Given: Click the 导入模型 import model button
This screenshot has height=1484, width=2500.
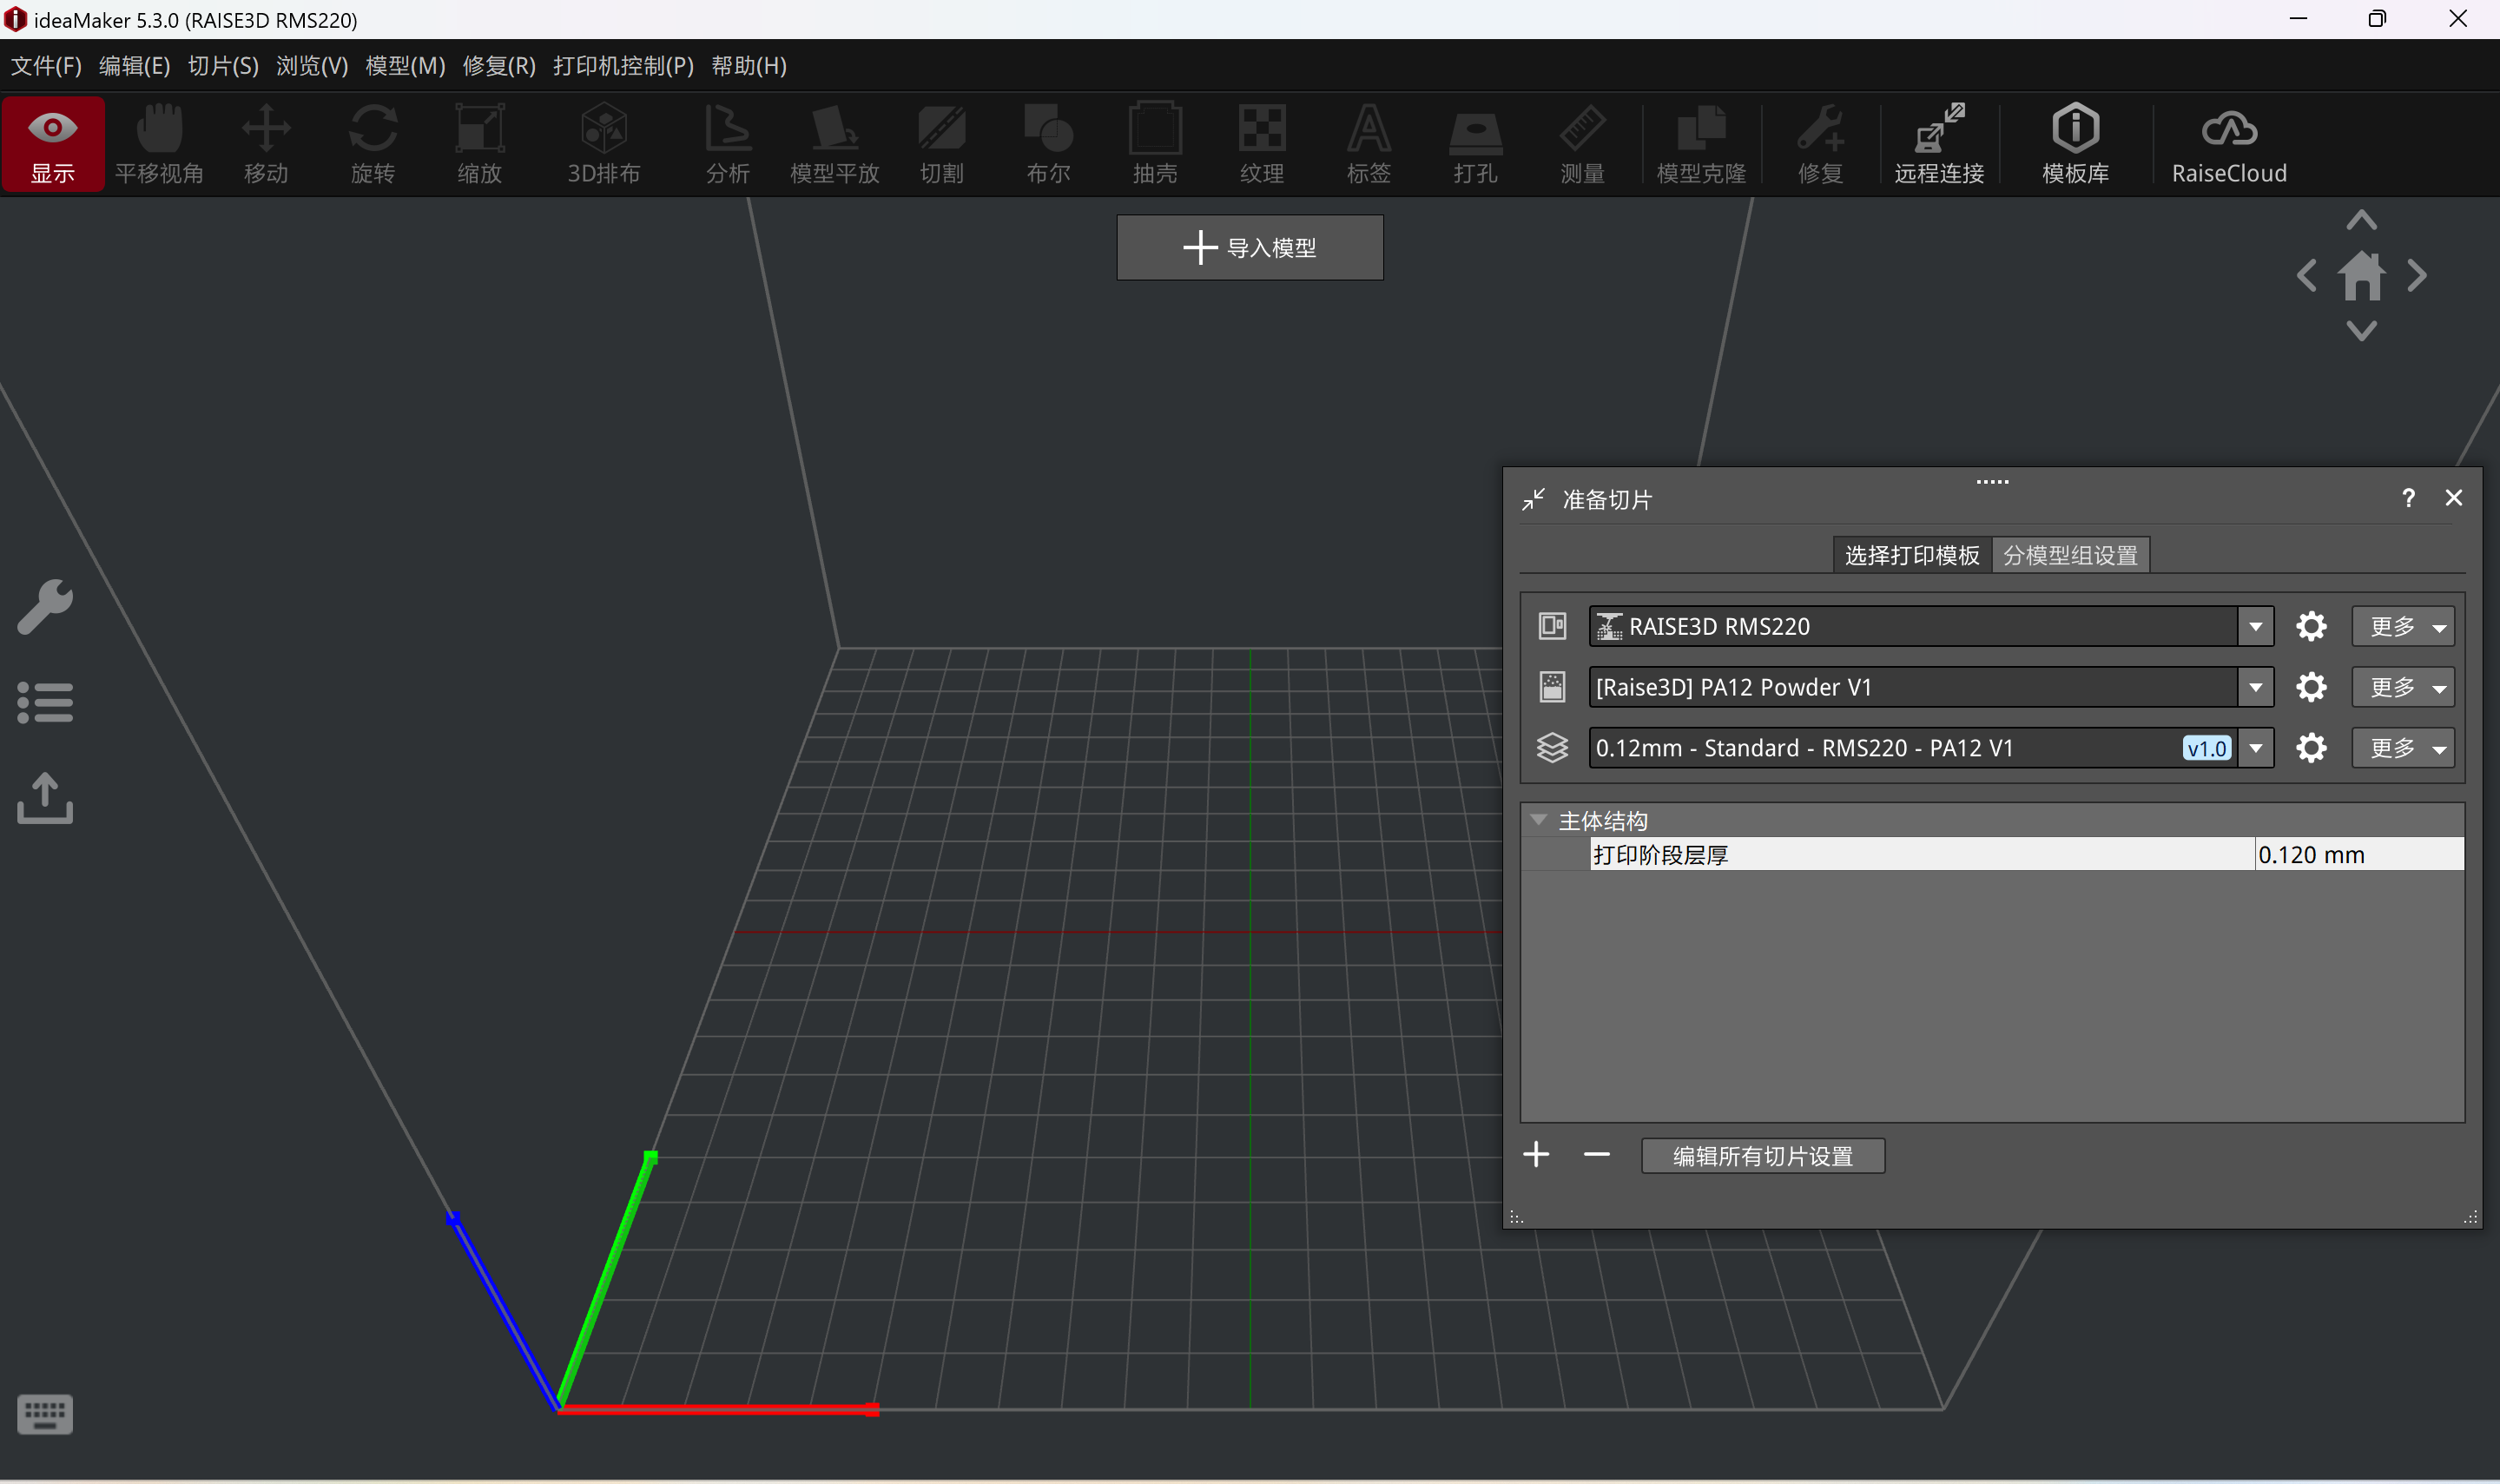Looking at the screenshot, I should pos(1250,248).
